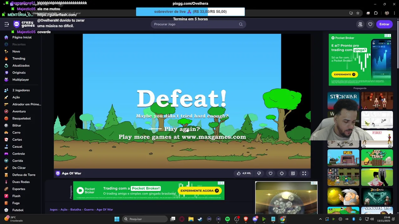
Task: Open the JackSmith game thumbnail
Action: [x=377, y=197]
